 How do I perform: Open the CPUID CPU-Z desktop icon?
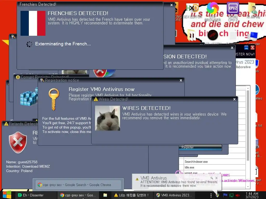(x=233, y=11)
